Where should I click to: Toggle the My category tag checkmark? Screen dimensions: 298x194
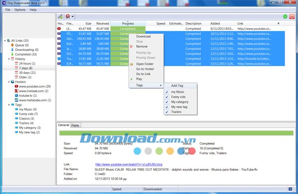coord(167,102)
